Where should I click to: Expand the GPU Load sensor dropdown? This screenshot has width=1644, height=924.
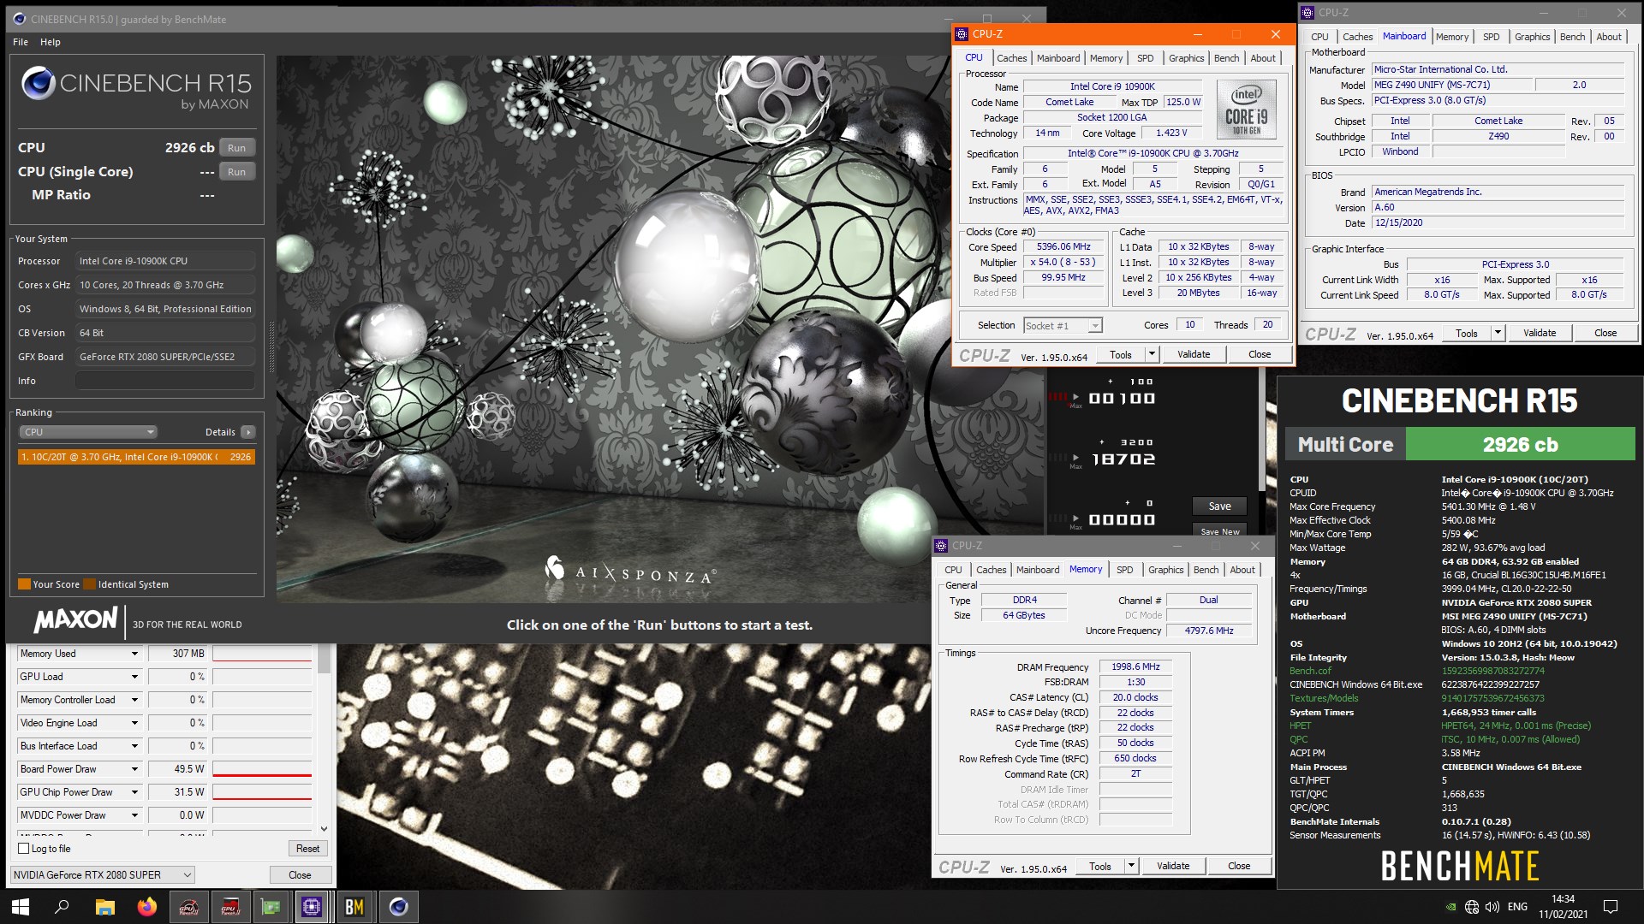tap(134, 677)
